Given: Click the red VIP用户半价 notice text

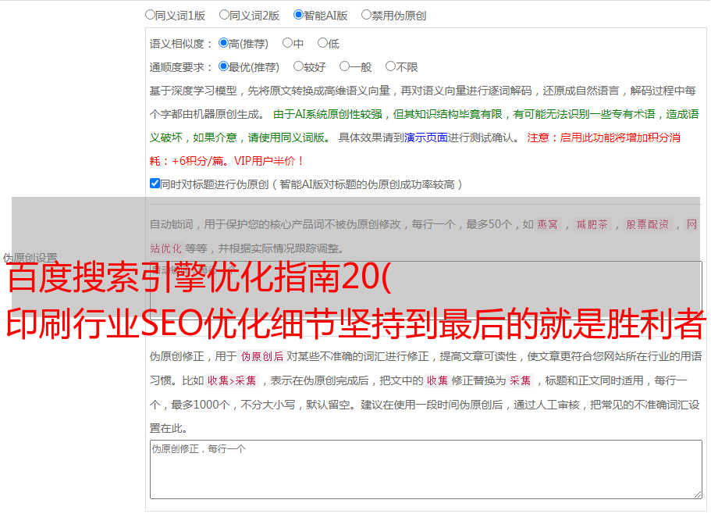Looking at the screenshot, I should tap(268, 161).
